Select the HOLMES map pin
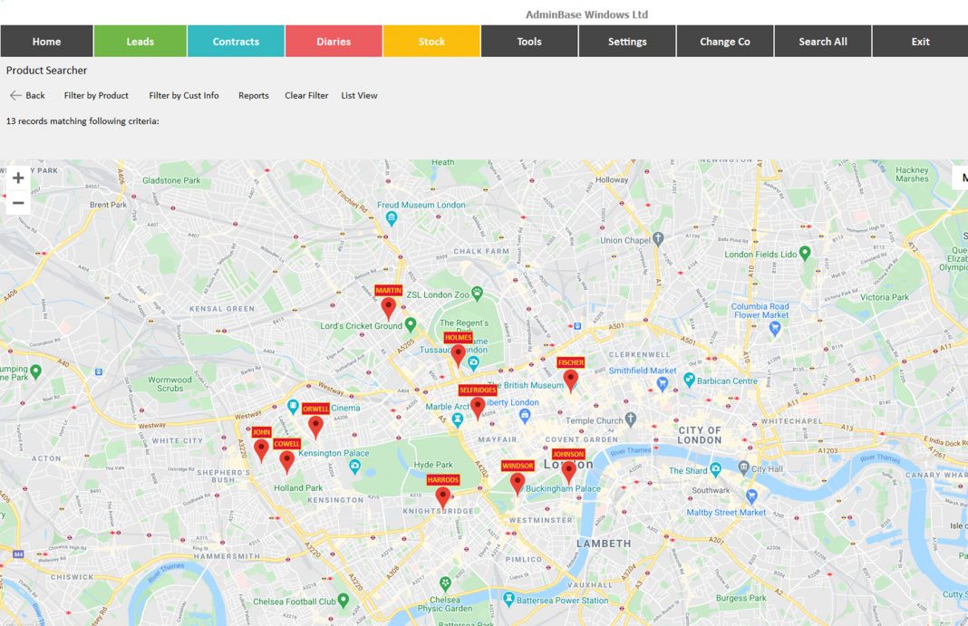The height and width of the screenshot is (626, 968). coord(458,354)
